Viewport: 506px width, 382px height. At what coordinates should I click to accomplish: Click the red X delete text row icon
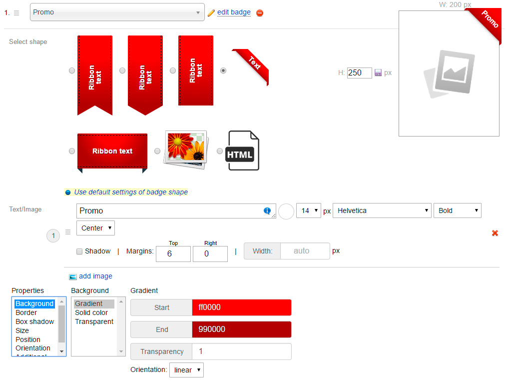pyautogui.click(x=495, y=233)
